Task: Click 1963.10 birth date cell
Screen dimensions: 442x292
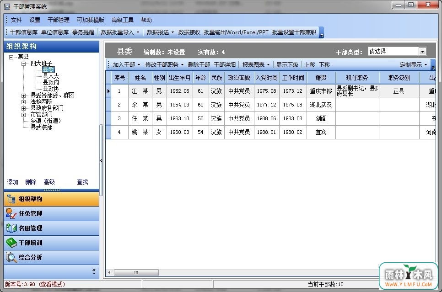Action: tap(179, 118)
